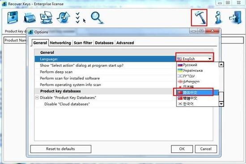246x164 pixels.
Task: Click the Reset to defaults button
Action: tap(60, 149)
